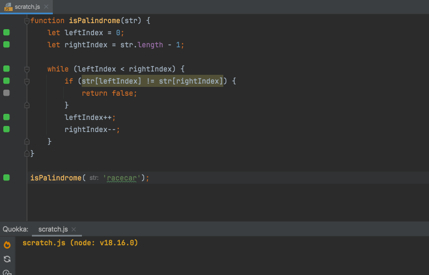
Task: Click the fold end marker closing the while loop
Action: [27, 141]
